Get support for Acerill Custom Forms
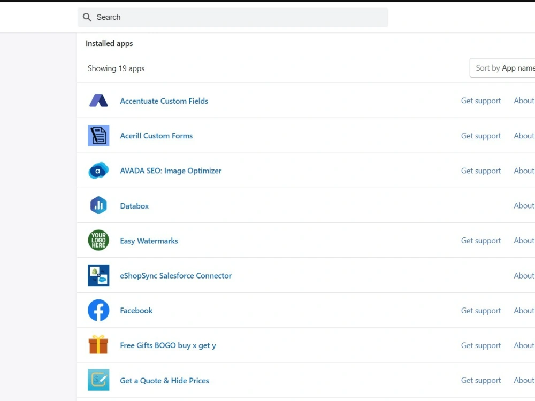 coord(481,136)
